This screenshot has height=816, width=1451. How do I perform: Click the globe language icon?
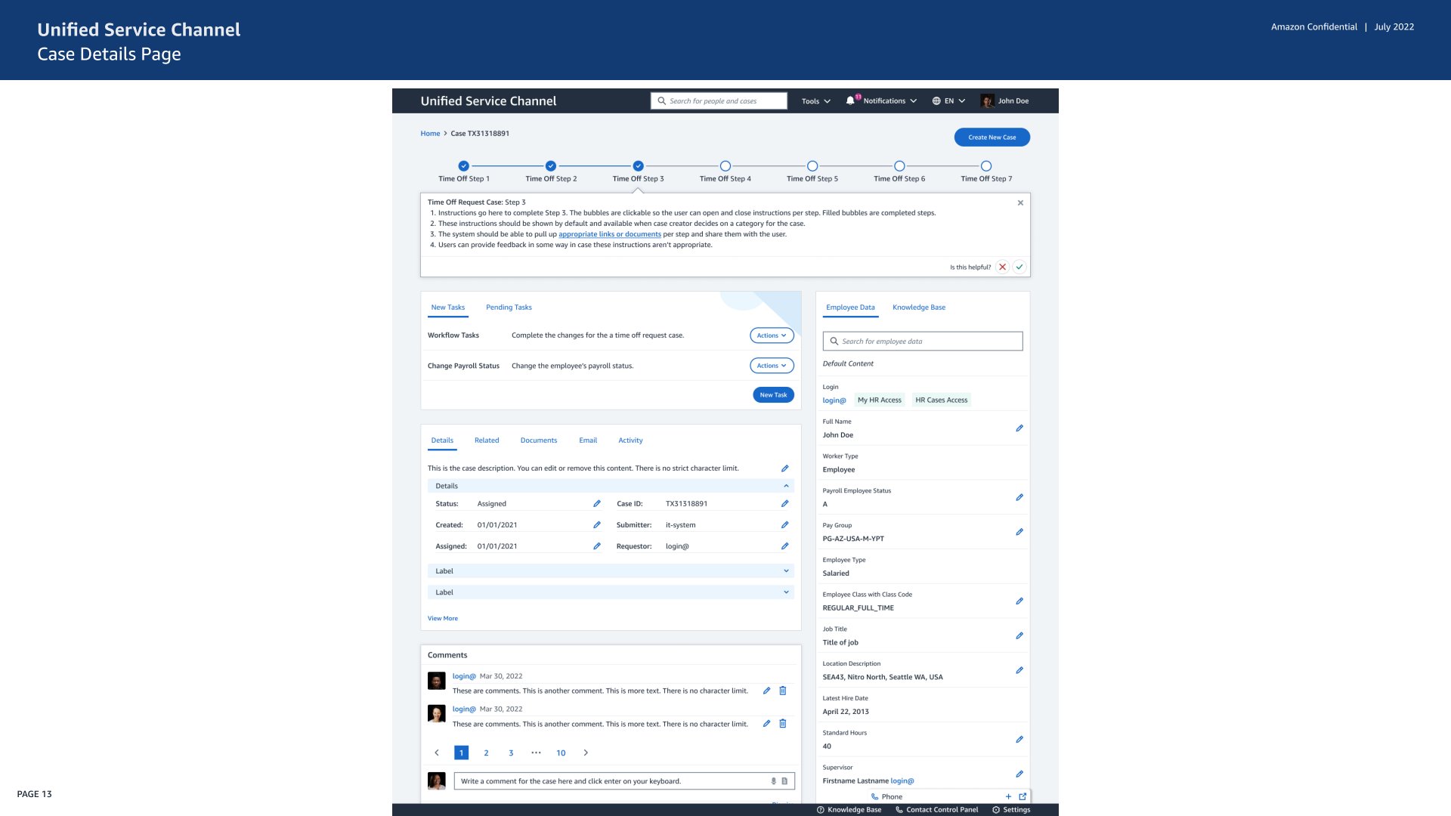[936, 100]
